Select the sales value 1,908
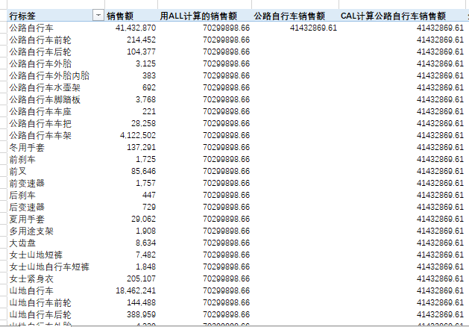Viewport: 469px width, 327px height. tap(145, 231)
